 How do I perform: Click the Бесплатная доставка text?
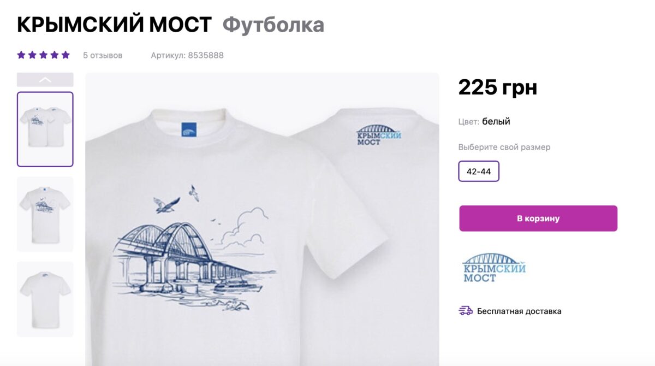tap(519, 311)
